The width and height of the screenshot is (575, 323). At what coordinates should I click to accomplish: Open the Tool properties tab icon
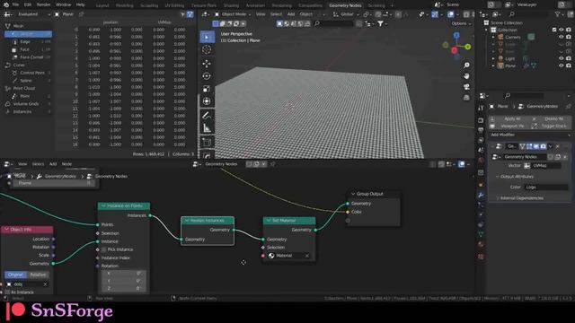[x=481, y=108]
